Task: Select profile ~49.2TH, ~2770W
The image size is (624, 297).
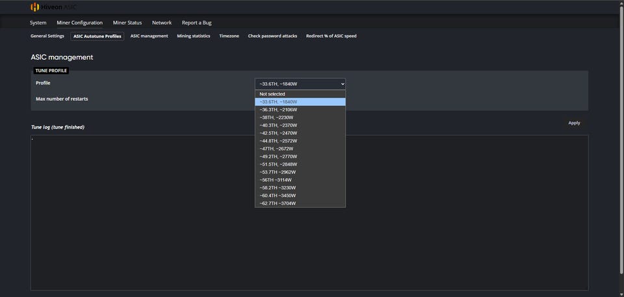Action: click(x=300, y=157)
